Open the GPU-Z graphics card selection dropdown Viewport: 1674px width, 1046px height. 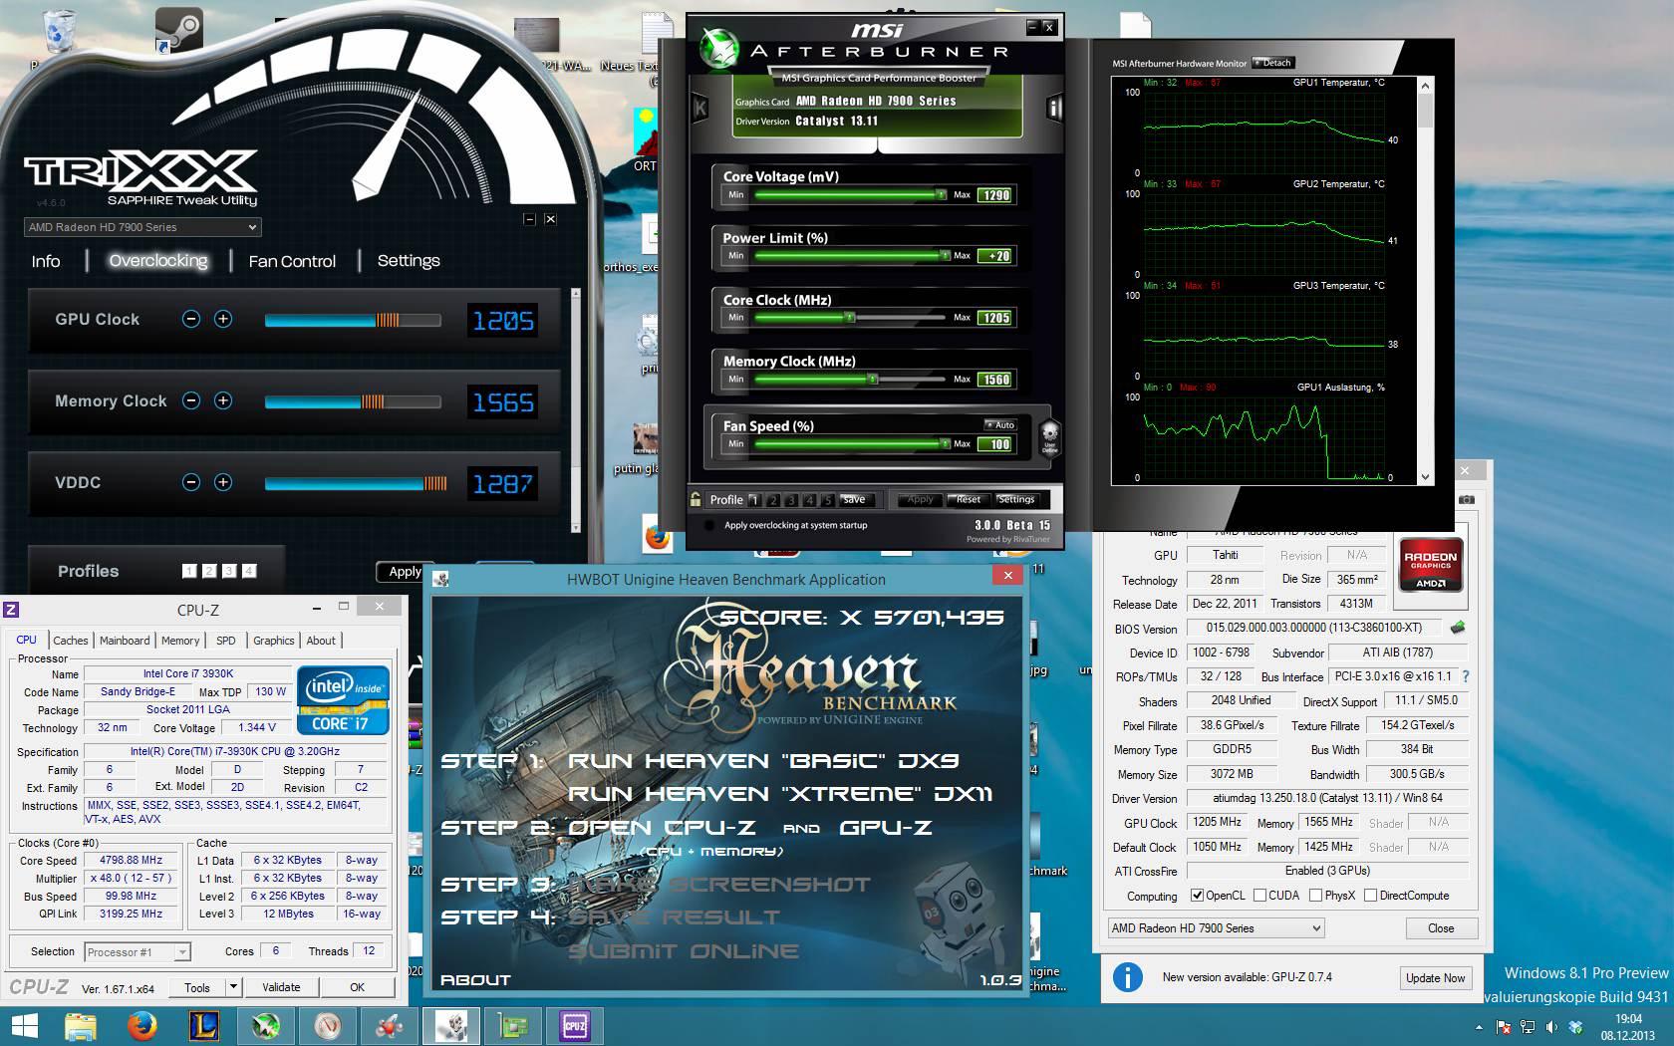[x=1216, y=927]
